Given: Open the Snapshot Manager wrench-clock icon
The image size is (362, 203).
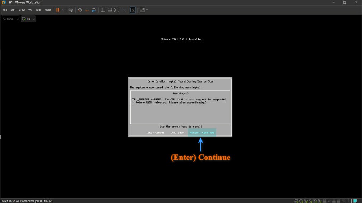Looking at the screenshot, I should 94,10.
